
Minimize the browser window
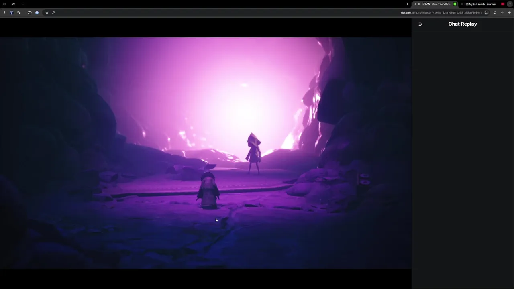pos(22,4)
